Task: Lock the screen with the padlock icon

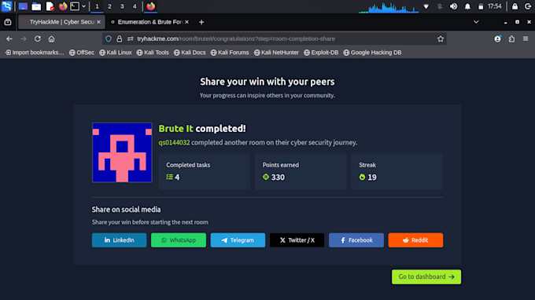Action: pos(515,6)
